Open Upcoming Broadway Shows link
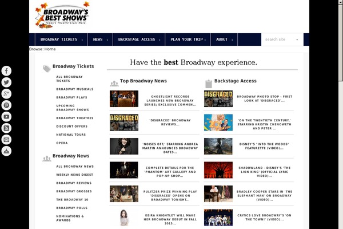The width and height of the screenshot is (343, 229). 73,108
